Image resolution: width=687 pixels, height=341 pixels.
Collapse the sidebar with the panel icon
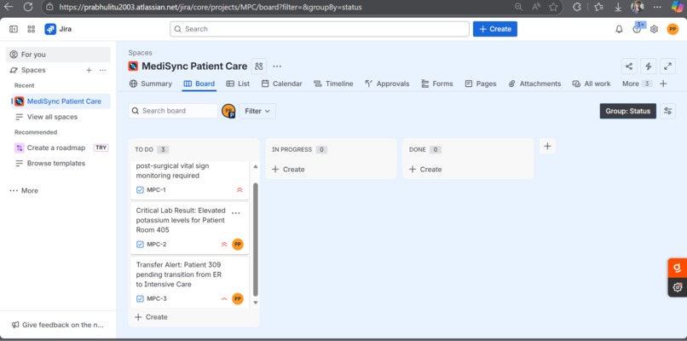pos(14,29)
